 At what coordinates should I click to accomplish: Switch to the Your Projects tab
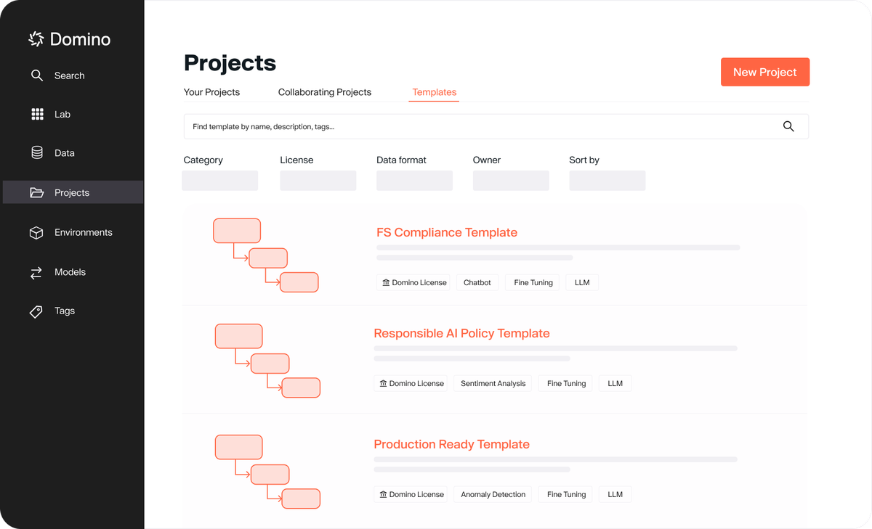click(211, 92)
